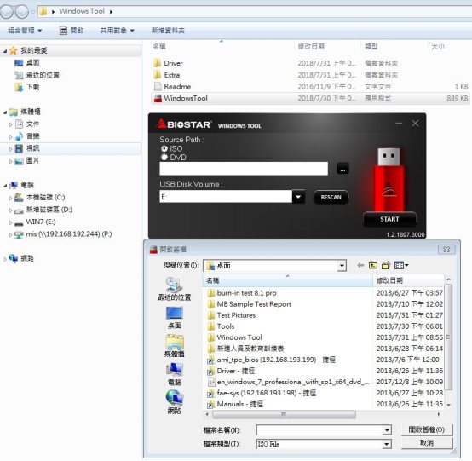This screenshot has width=472, height=461.
Task: Click the Explorer forward navigation button
Action: pos(21,11)
